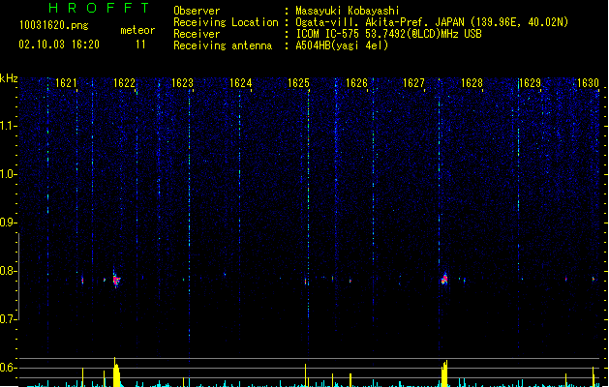Click the 1629 time marker
Image resolution: width=609 pixels, height=387 pixels.
click(x=531, y=83)
